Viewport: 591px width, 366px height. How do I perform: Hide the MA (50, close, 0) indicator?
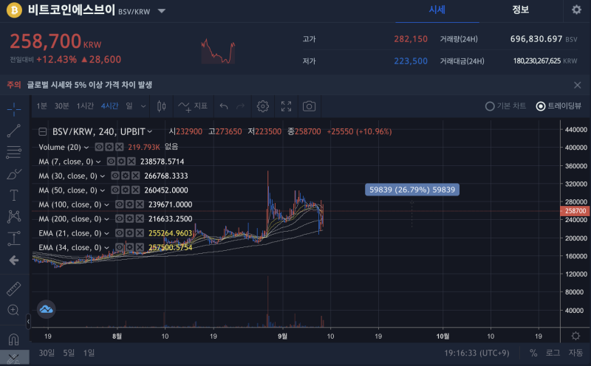point(115,190)
